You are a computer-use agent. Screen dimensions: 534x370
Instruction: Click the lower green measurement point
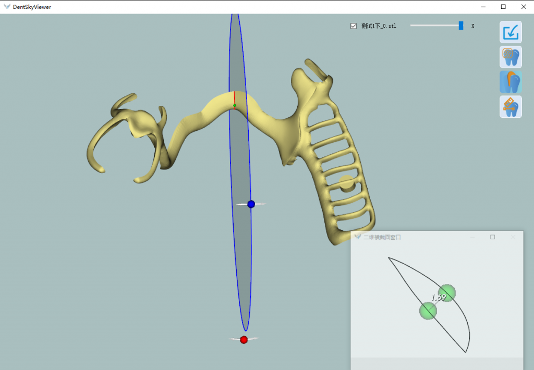[x=428, y=311]
